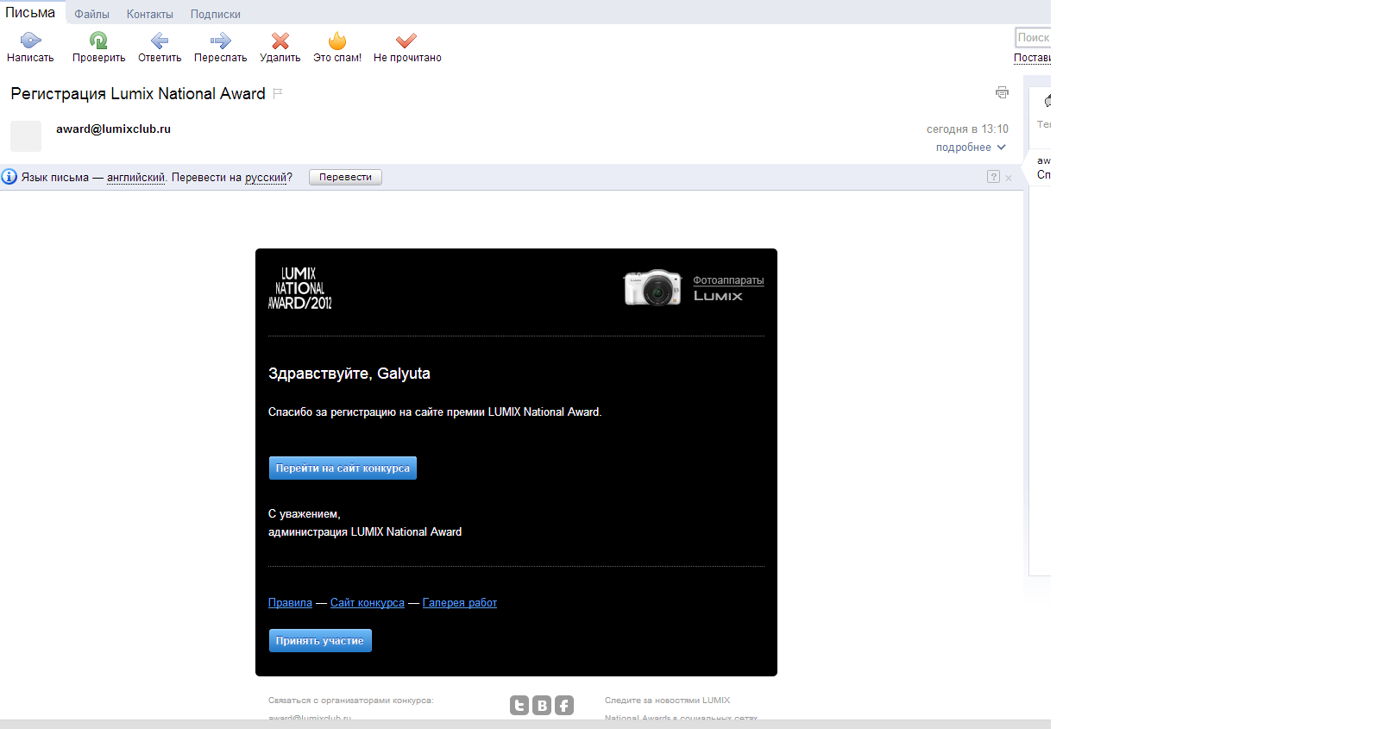Click the Удалить red cross icon
Screen dimensions: 1390x729
tap(280, 41)
